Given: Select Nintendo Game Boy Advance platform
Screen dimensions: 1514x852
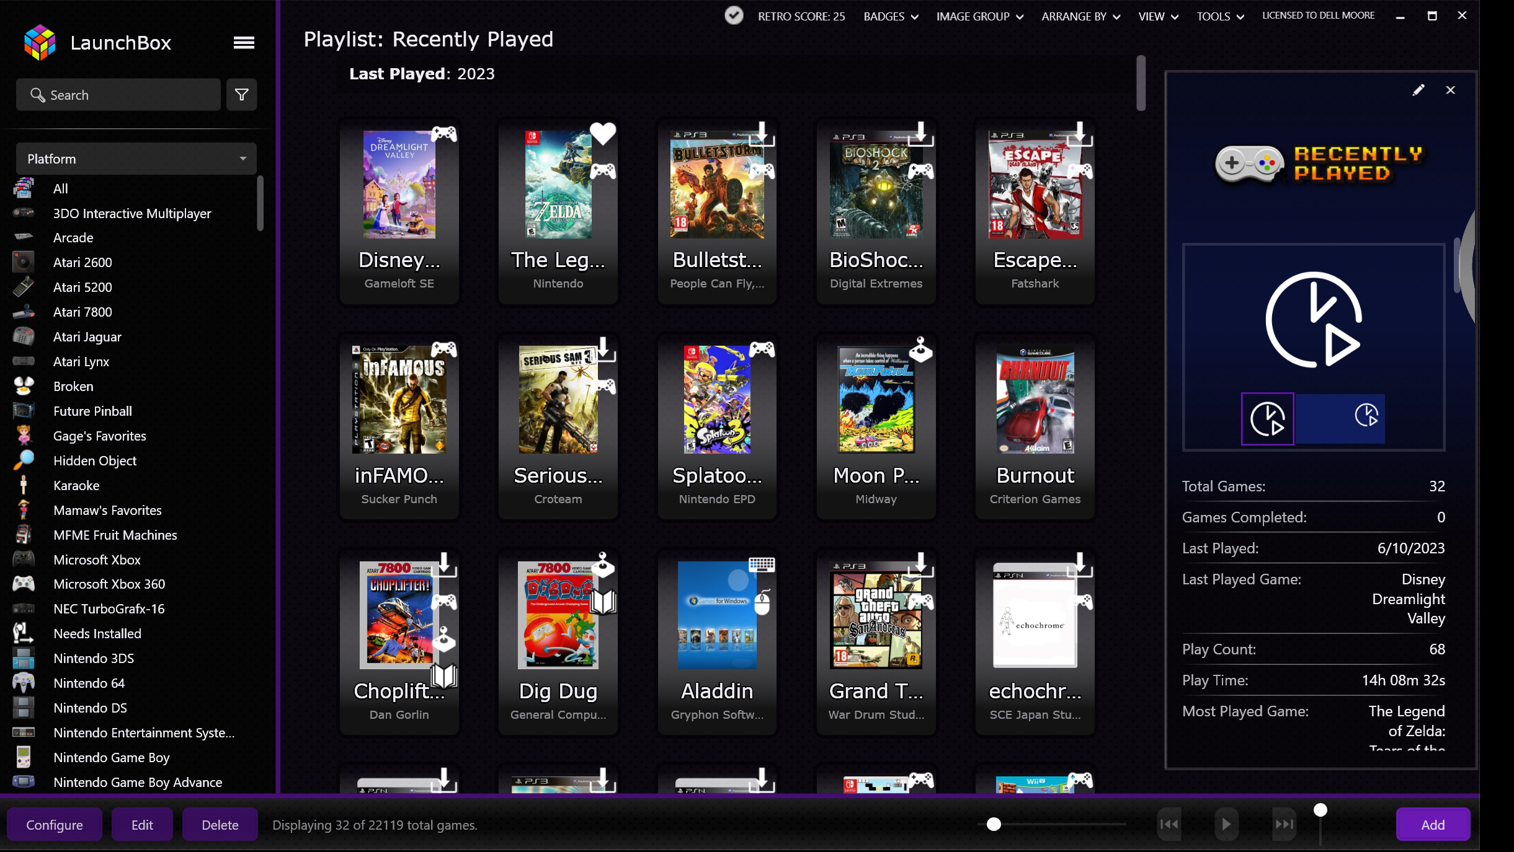Looking at the screenshot, I should click(x=137, y=782).
